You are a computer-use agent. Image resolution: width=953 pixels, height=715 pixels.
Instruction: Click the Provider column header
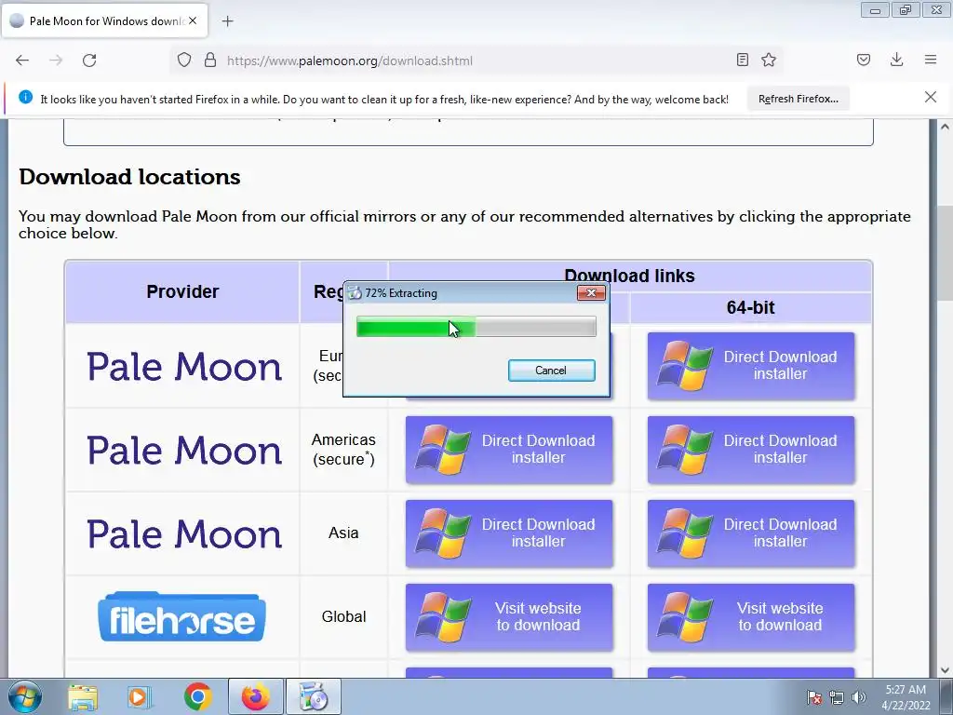[182, 291]
